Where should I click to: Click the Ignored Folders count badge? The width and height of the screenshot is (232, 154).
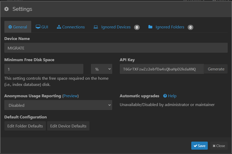pos(190,27)
